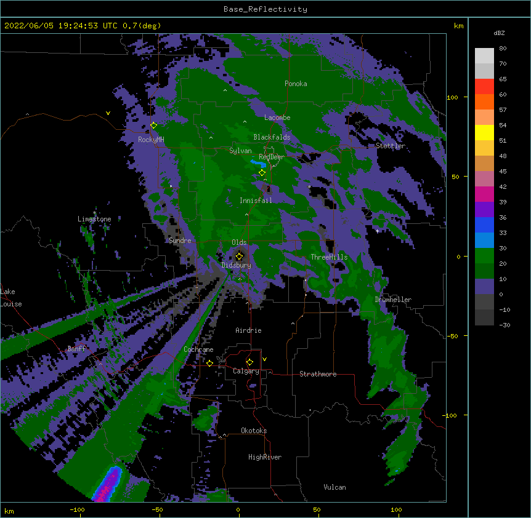Select the yellow 51-54 dBZ legend swatch

coord(484,132)
